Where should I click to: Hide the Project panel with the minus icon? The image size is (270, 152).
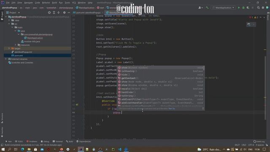click(69, 13)
